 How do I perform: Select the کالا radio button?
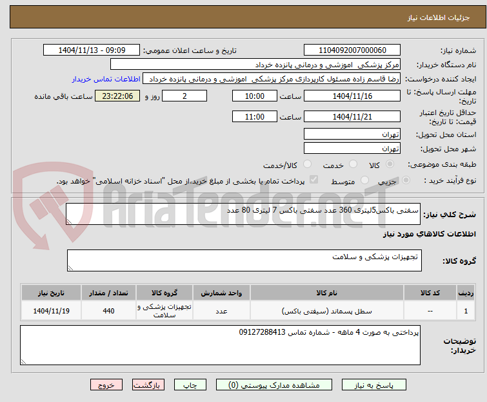390,164
